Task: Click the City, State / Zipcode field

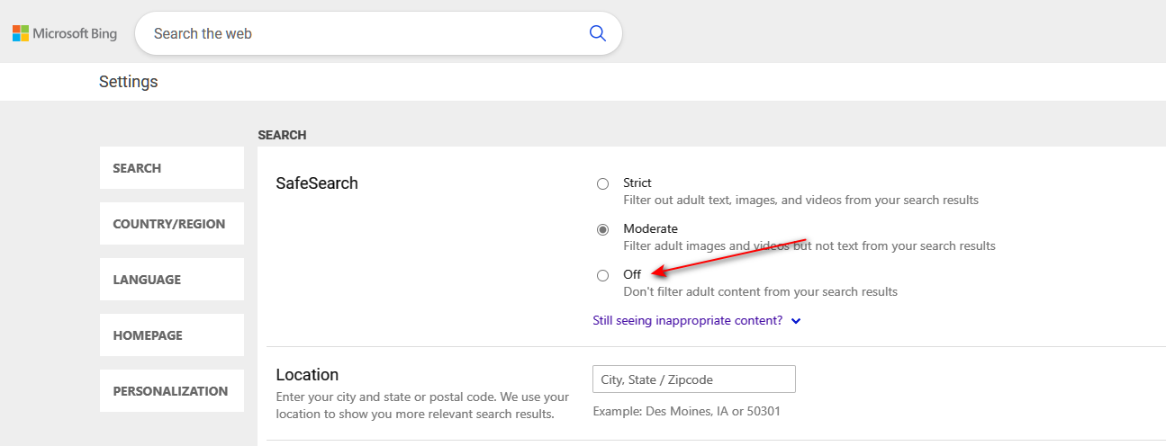Action: pos(693,379)
